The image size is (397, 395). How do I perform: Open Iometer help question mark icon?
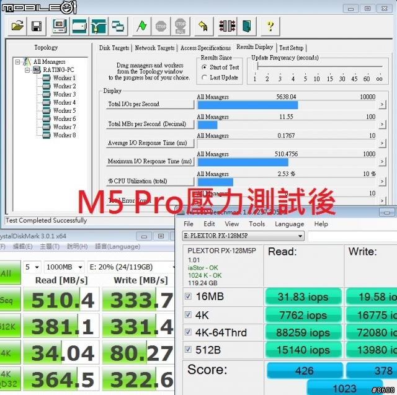pyautogui.click(x=270, y=26)
